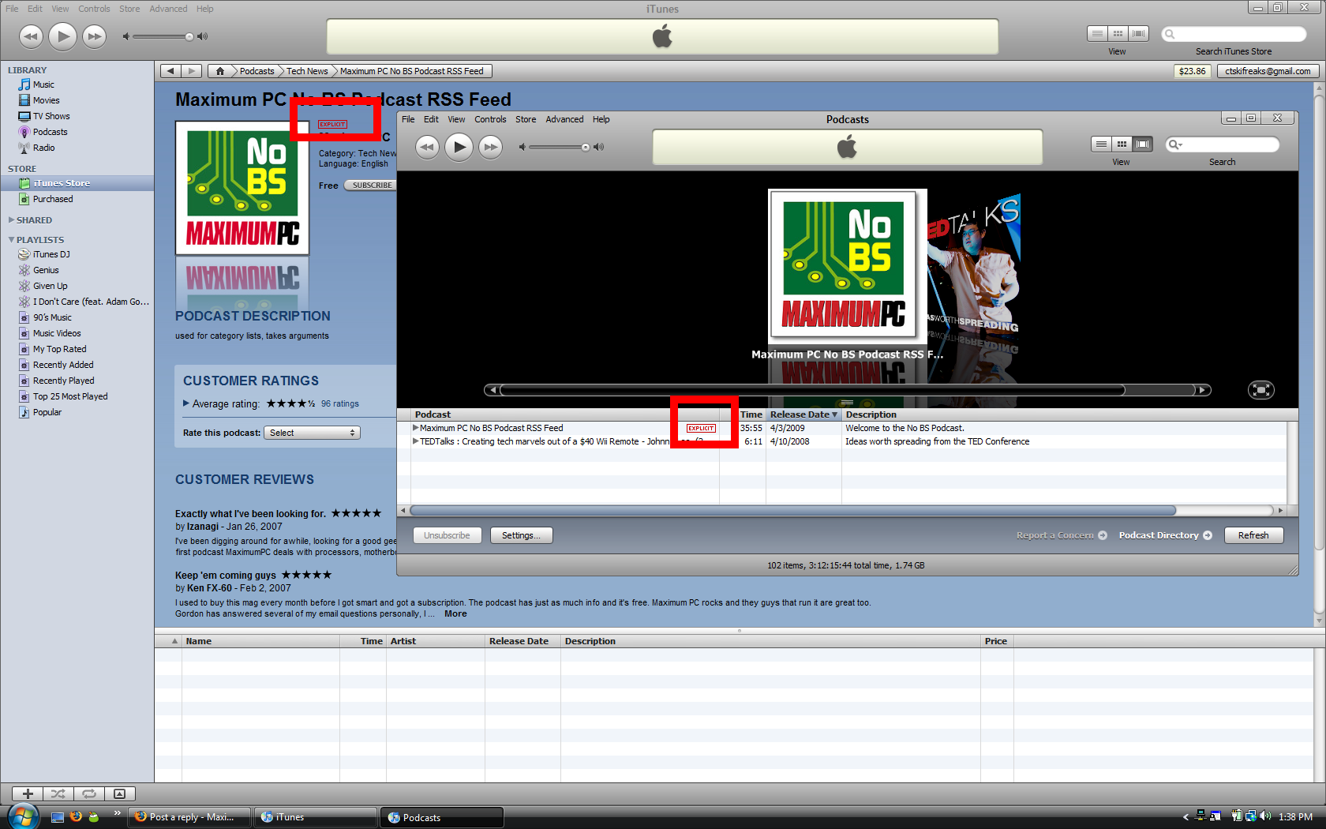Switch Podcasts window to grid view
This screenshot has width=1326, height=829.
pos(1122,144)
